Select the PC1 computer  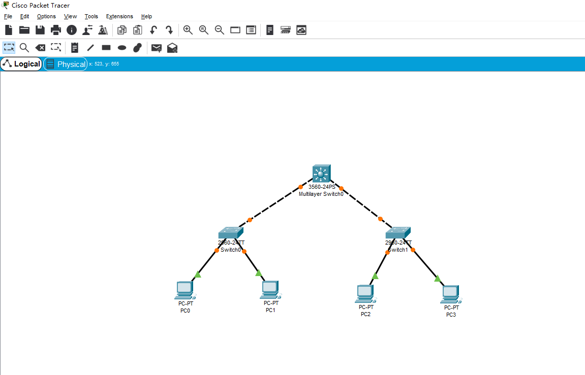click(270, 290)
